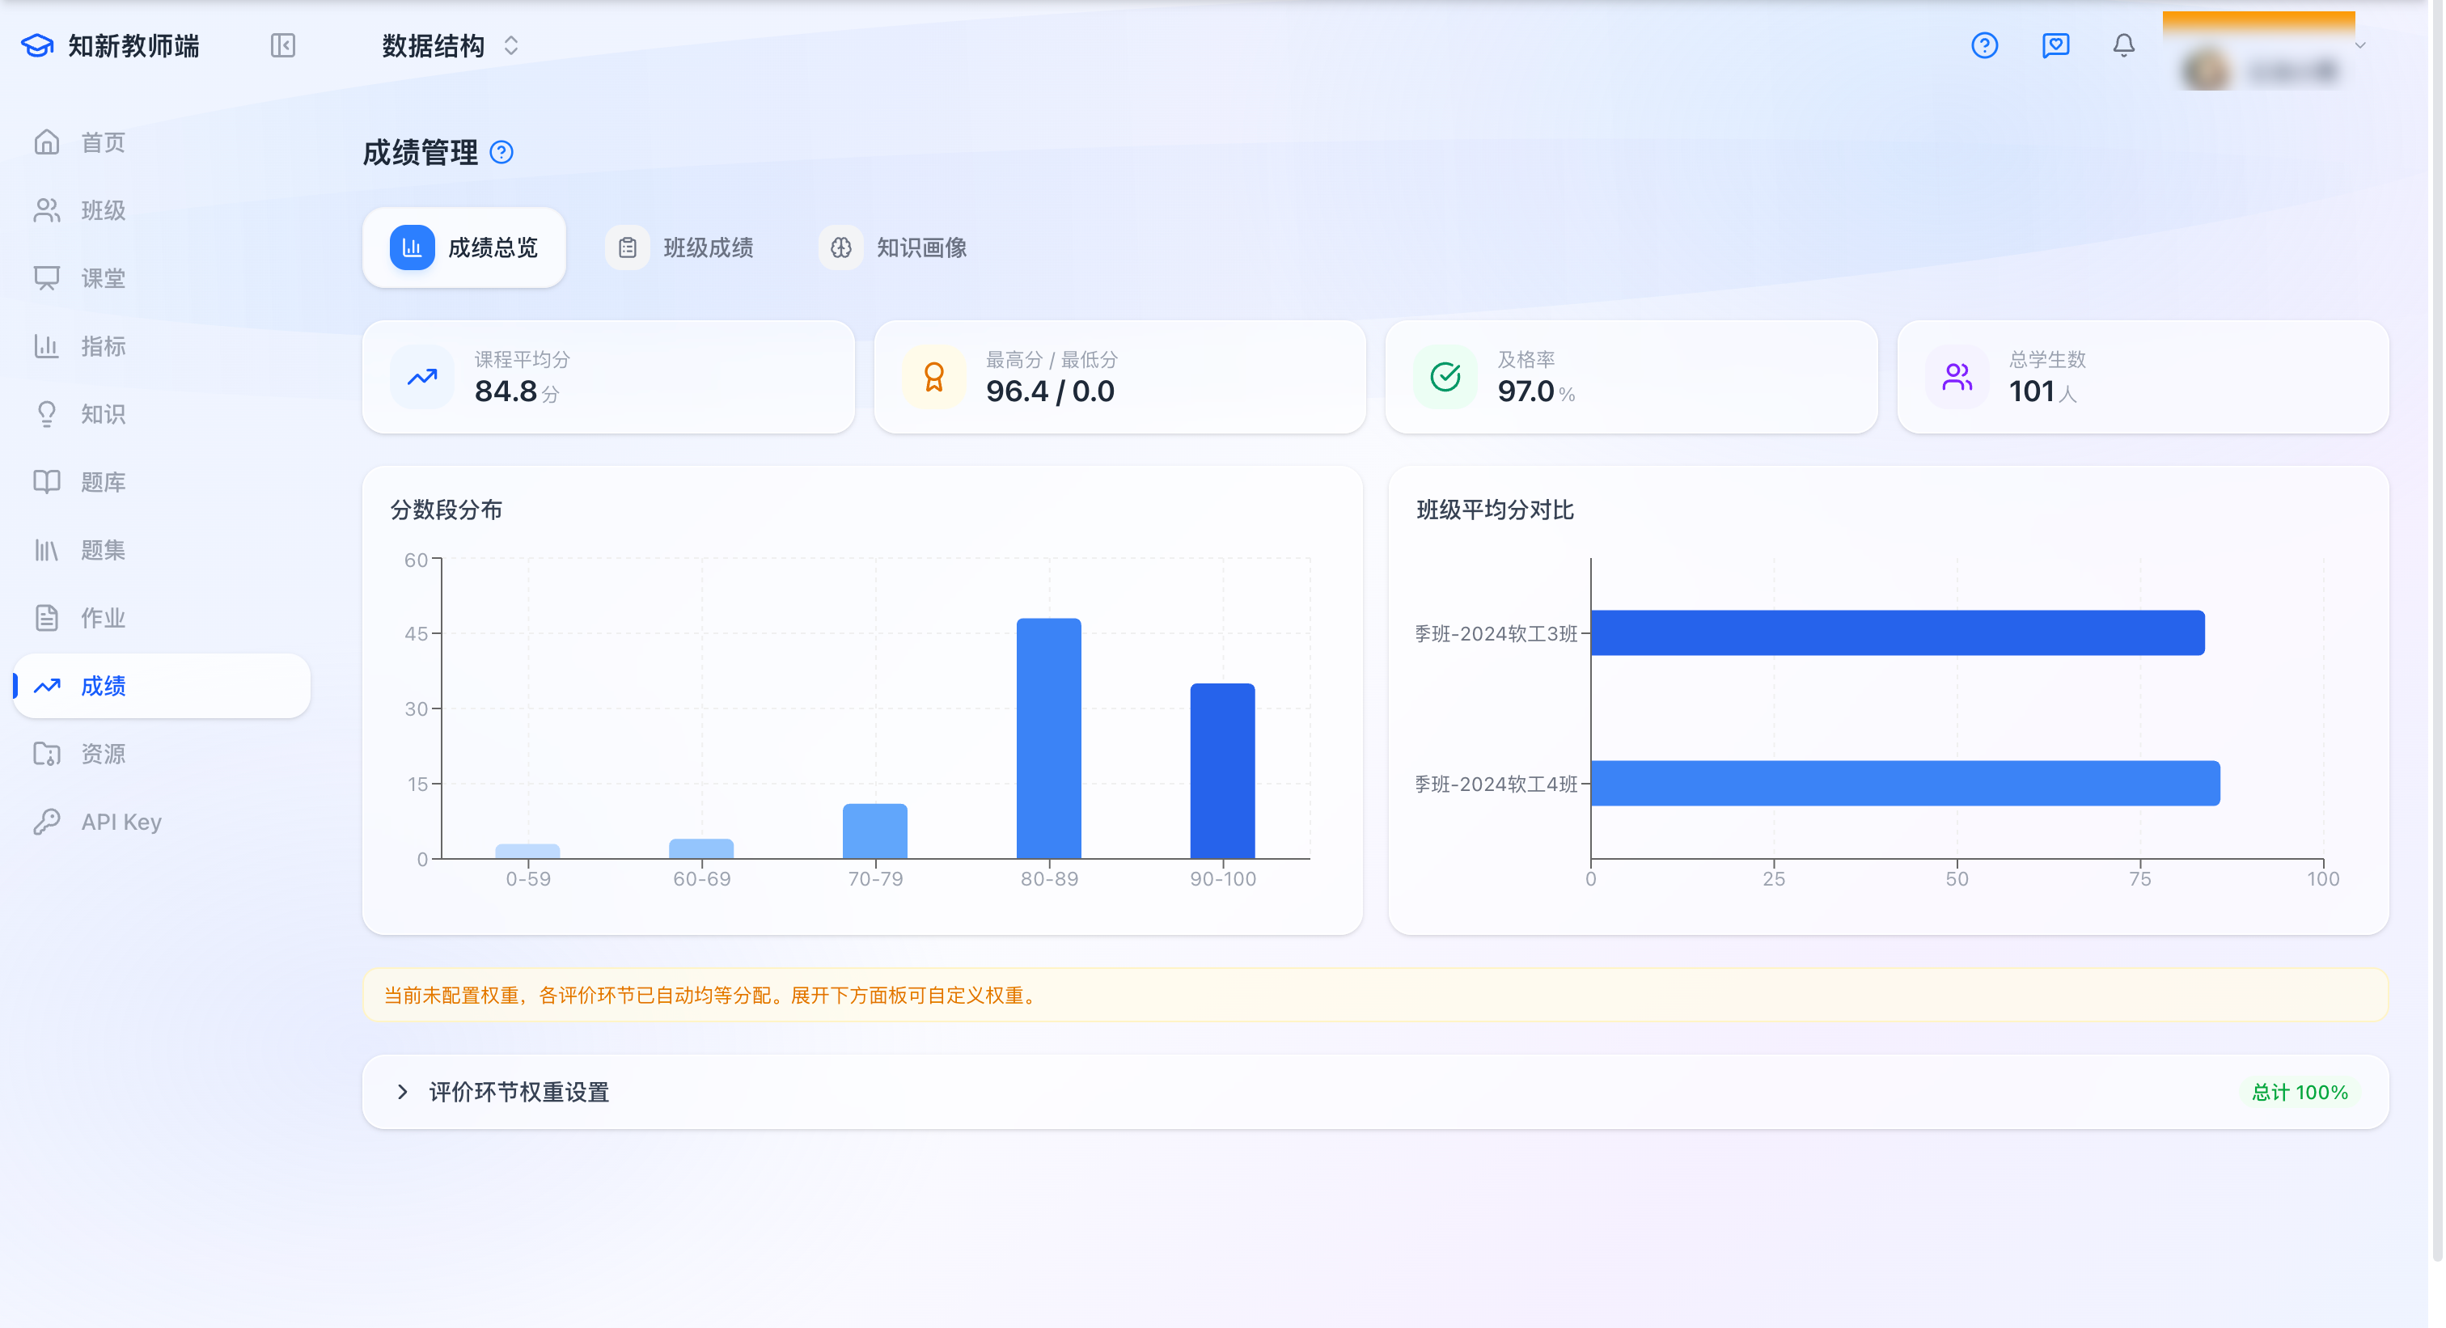Open 课堂 in sidebar
The image size is (2446, 1328).
click(163, 278)
